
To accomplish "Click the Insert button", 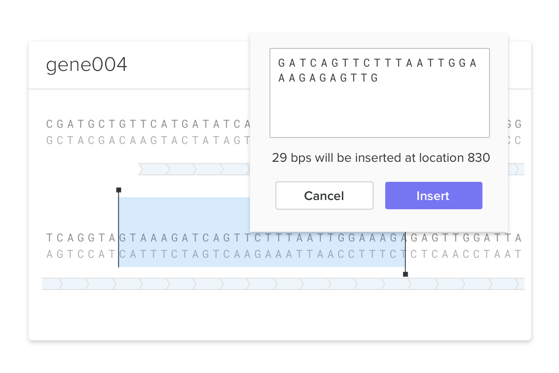I will (433, 196).
